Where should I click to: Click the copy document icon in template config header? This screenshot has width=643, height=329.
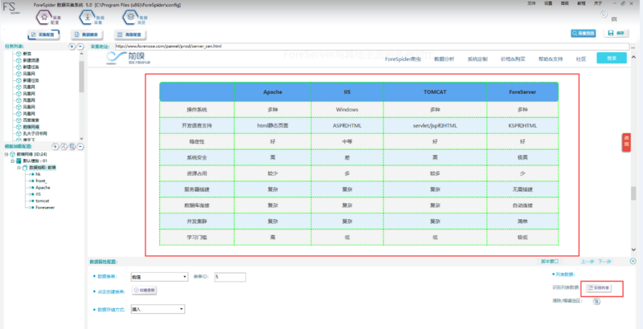point(72,147)
